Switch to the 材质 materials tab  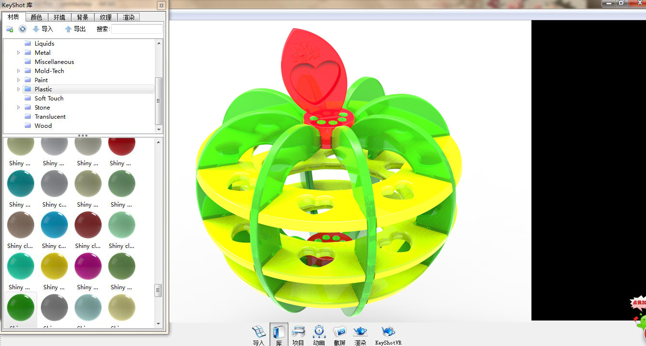[x=13, y=17]
